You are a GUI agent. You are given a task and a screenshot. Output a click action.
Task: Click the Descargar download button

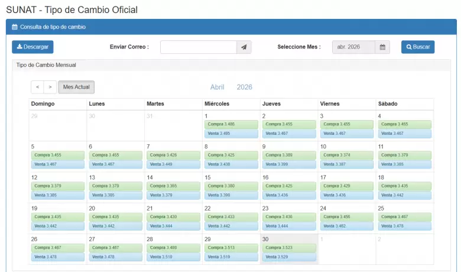[x=33, y=47]
